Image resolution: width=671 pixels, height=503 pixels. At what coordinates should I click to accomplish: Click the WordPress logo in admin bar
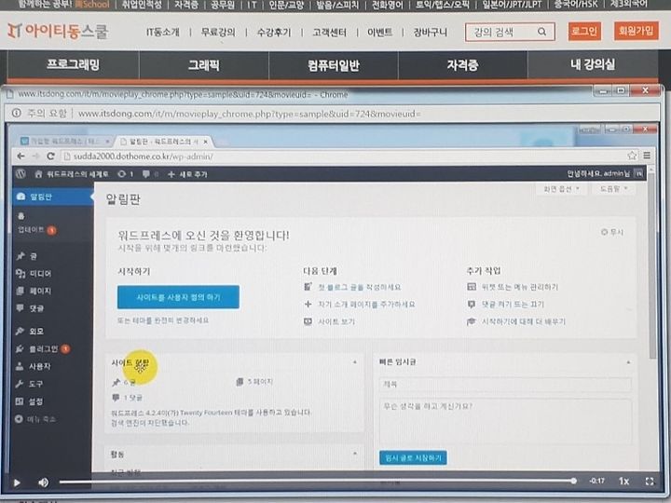(21, 173)
